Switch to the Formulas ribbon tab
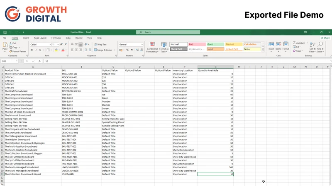This screenshot has width=332, height=186. click(x=56, y=38)
